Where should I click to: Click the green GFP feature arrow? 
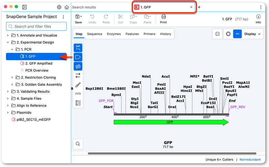point(171,122)
